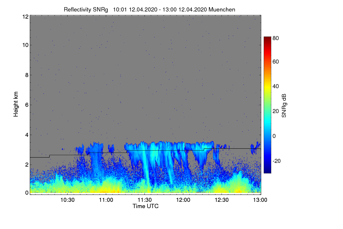Click the plot title 'Reflectivity SNRg'
Image resolution: width=343 pixels, height=229 pixels.
tap(86, 9)
